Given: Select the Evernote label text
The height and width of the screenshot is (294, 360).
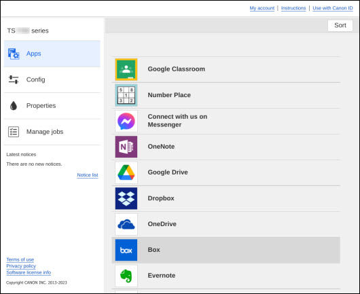Looking at the screenshot, I should [162, 276].
